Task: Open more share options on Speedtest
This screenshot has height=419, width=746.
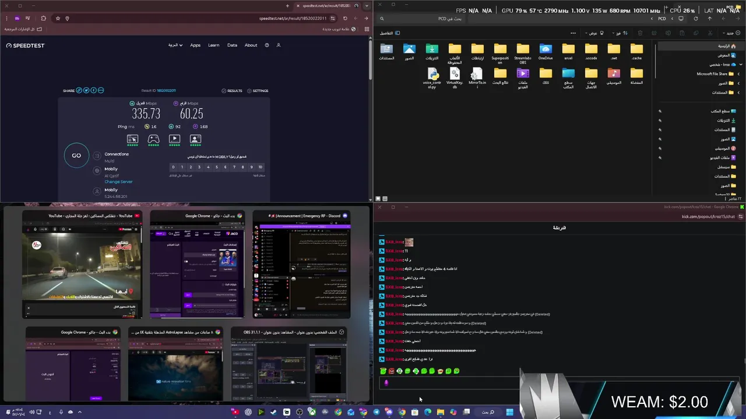Action: pos(101,90)
